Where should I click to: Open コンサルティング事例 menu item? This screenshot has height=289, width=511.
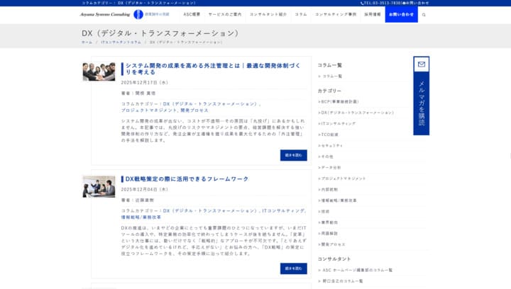(x=336, y=14)
